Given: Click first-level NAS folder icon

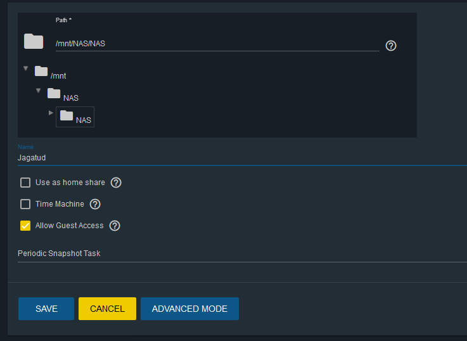Looking at the screenshot, I should coord(54,93).
